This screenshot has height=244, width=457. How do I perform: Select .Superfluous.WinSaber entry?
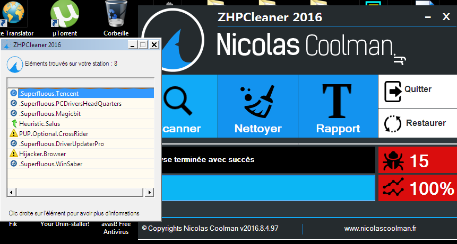[50, 164]
